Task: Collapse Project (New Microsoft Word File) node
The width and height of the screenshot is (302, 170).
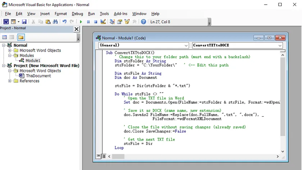Action: click(4, 66)
